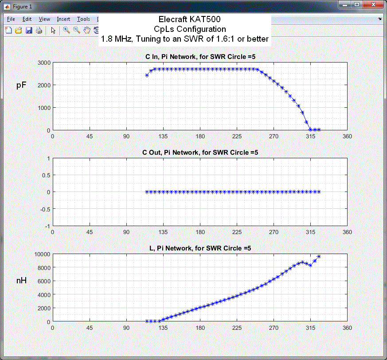Click the 225 x-tick label under C Out plot
This screenshot has width=387, height=360.
[237, 232]
